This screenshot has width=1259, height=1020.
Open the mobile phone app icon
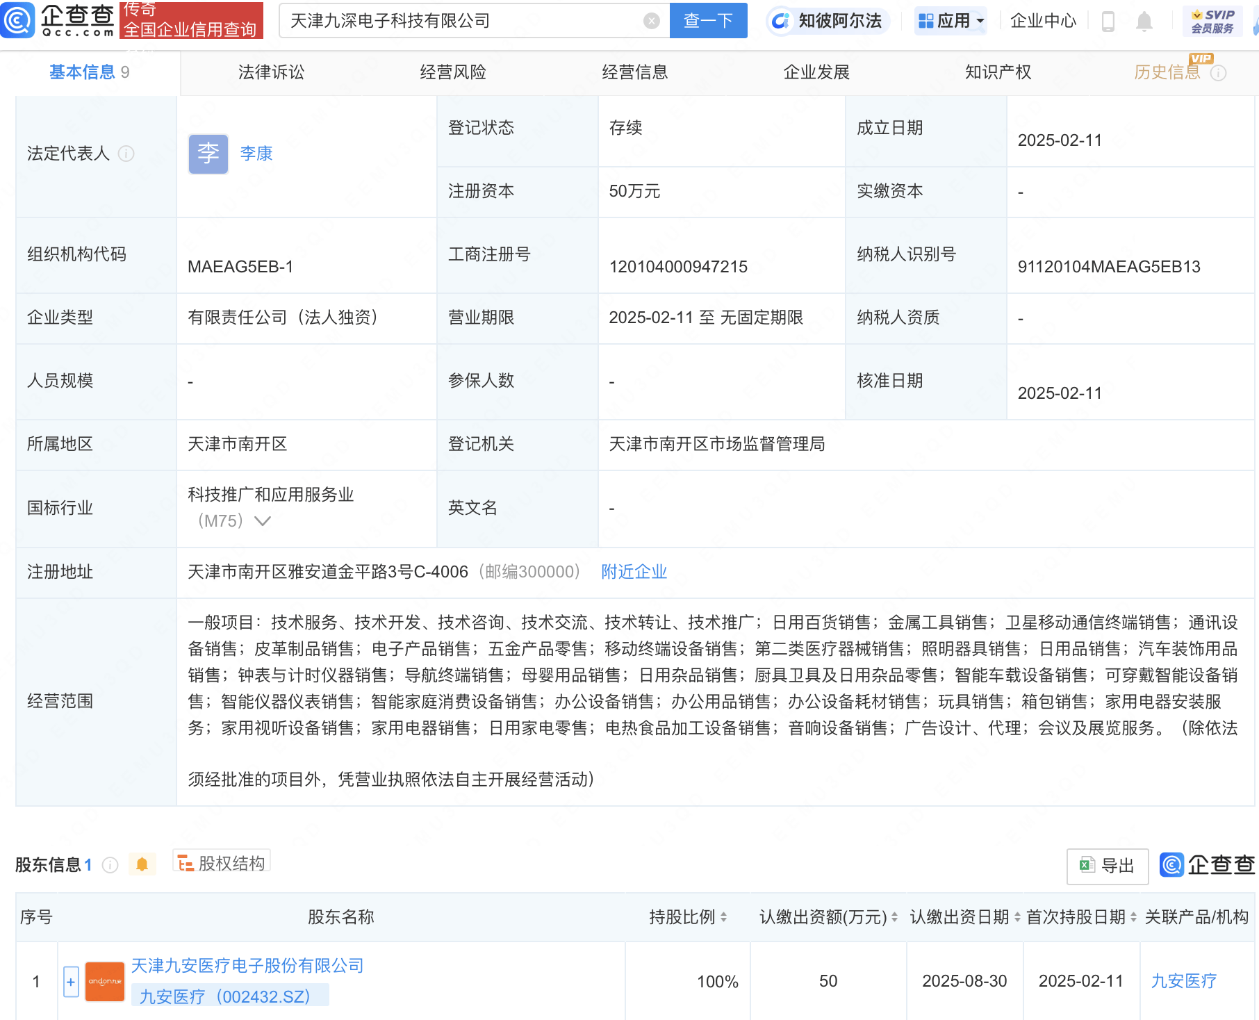click(1108, 21)
